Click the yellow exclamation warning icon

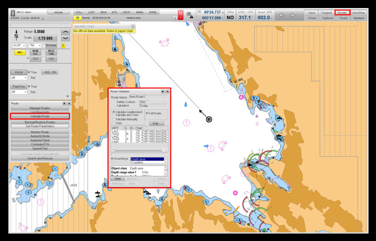(x=63, y=45)
